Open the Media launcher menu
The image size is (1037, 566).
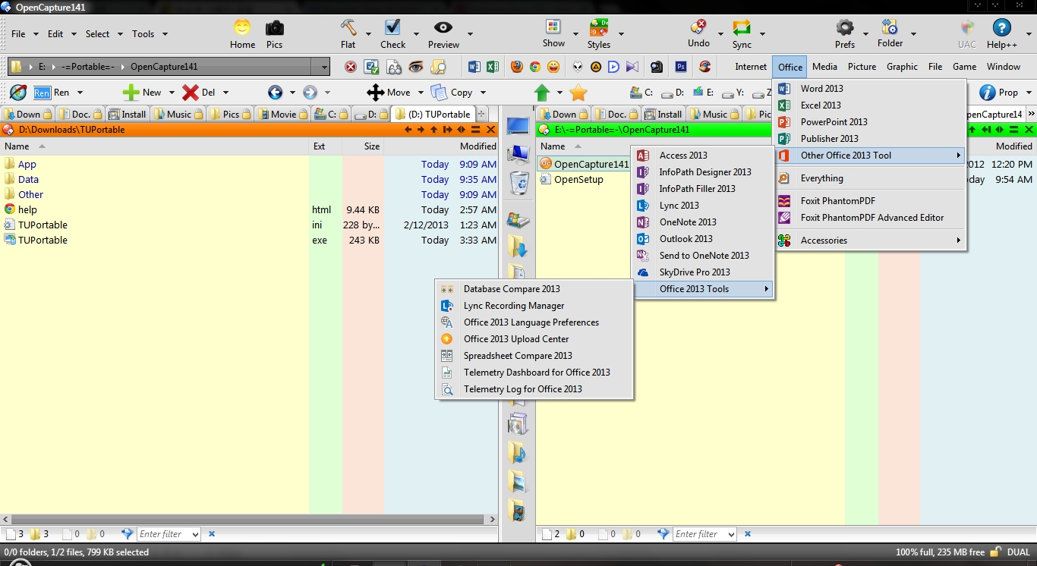pos(824,67)
